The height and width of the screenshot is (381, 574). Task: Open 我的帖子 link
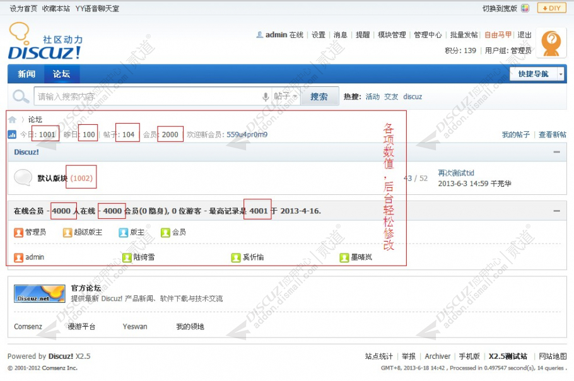(x=516, y=135)
